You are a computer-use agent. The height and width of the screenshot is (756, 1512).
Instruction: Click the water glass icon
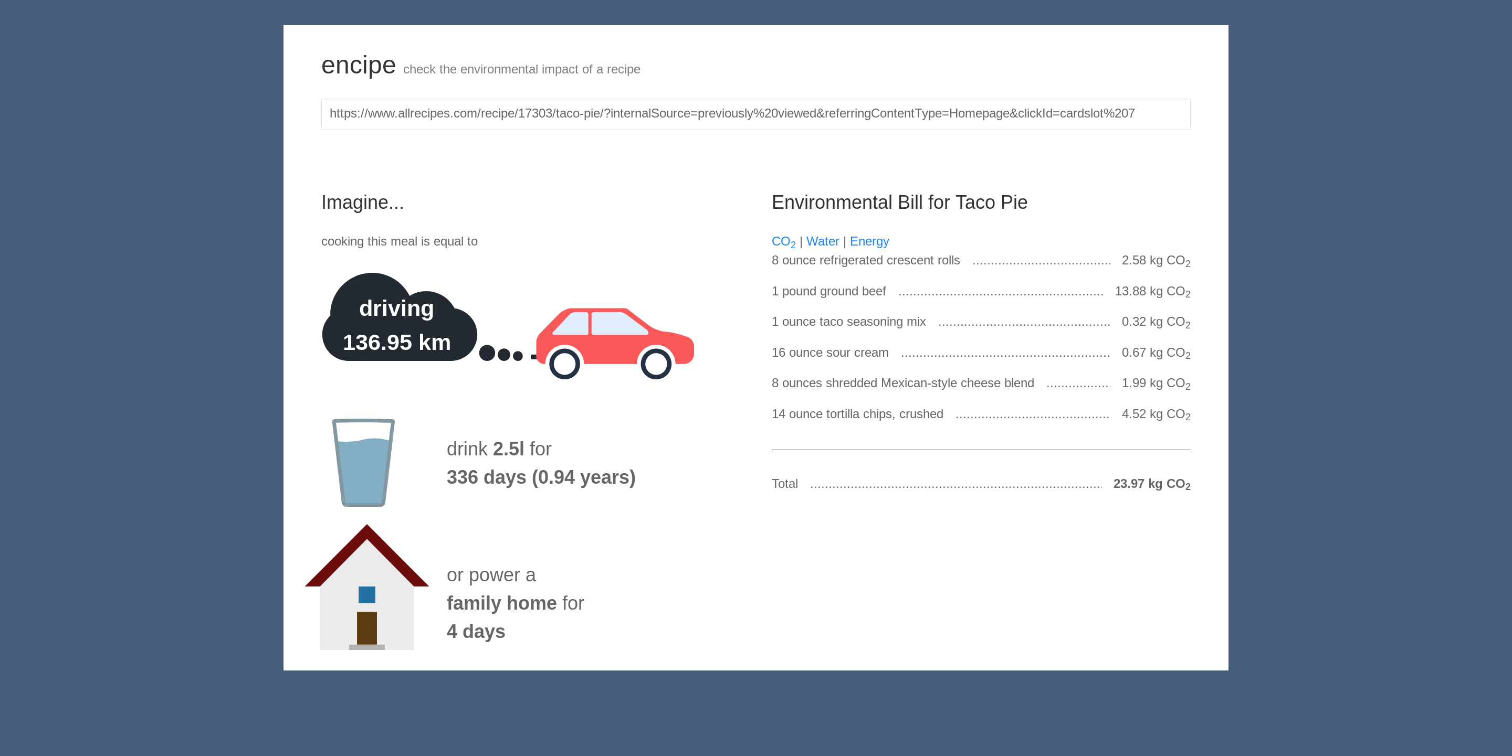click(x=363, y=462)
